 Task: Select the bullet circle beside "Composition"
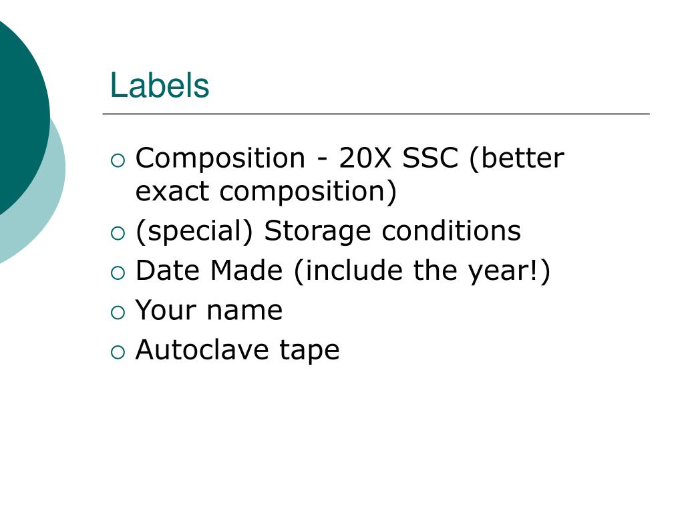click(x=118, y=160)
